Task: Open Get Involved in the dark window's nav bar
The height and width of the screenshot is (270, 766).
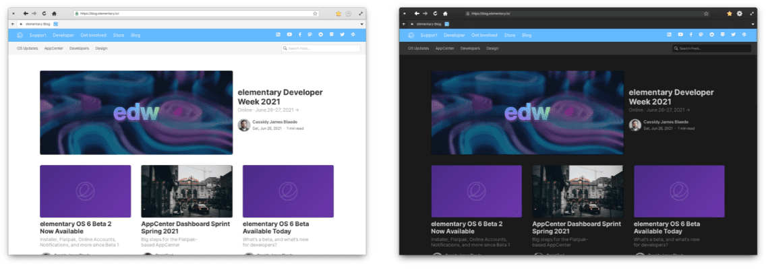Action: pos(485,35)
